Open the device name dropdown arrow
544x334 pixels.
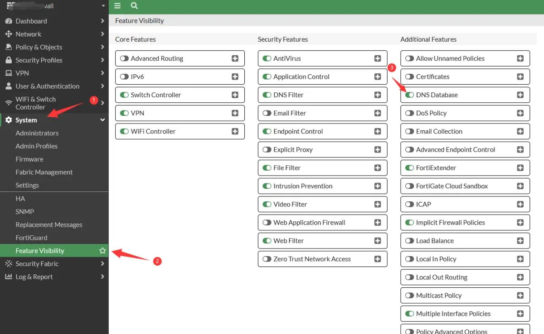click(103, 6)
